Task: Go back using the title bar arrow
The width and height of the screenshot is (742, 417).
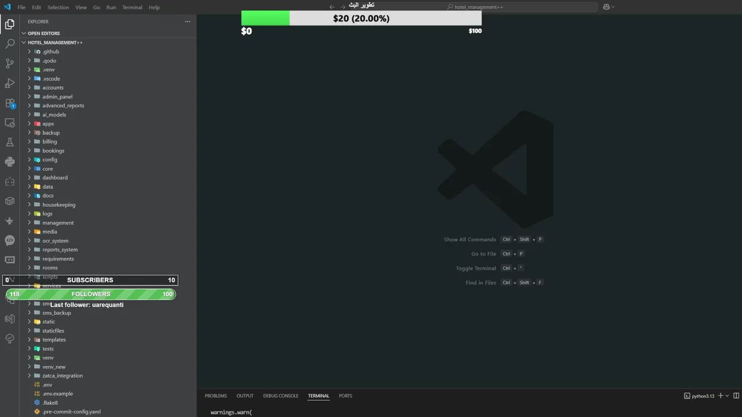Action: click(332, 7)
